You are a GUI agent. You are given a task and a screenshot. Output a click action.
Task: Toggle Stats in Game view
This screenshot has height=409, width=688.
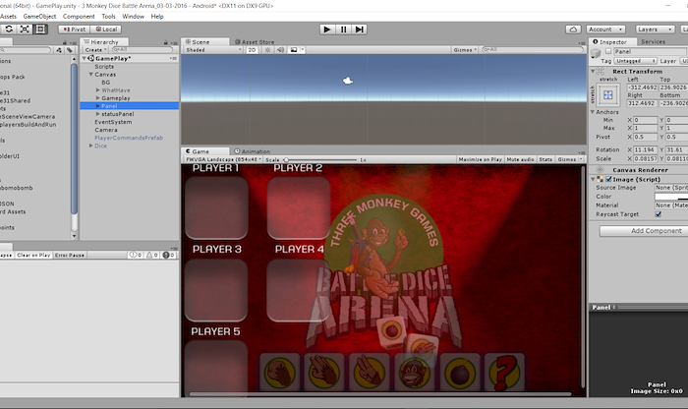(545, 159)
